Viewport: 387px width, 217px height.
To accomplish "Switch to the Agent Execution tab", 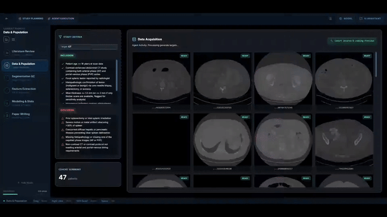I will (x=61, y=19).
